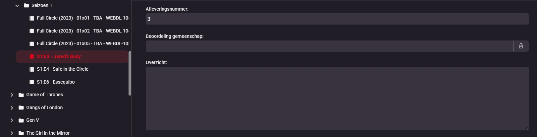Click the film icon beside the 01x05 episode
The height and width of the screenshot is (137, 537).
32,44
